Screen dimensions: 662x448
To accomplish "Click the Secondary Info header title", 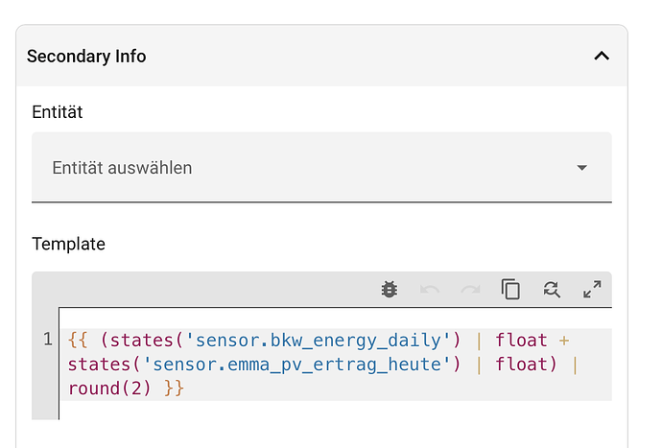I will tap(86, 57).
